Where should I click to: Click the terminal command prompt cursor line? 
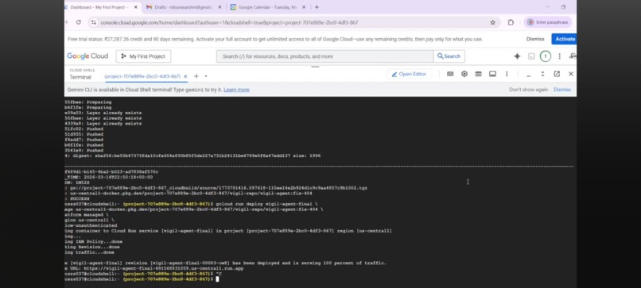[142, 279]
